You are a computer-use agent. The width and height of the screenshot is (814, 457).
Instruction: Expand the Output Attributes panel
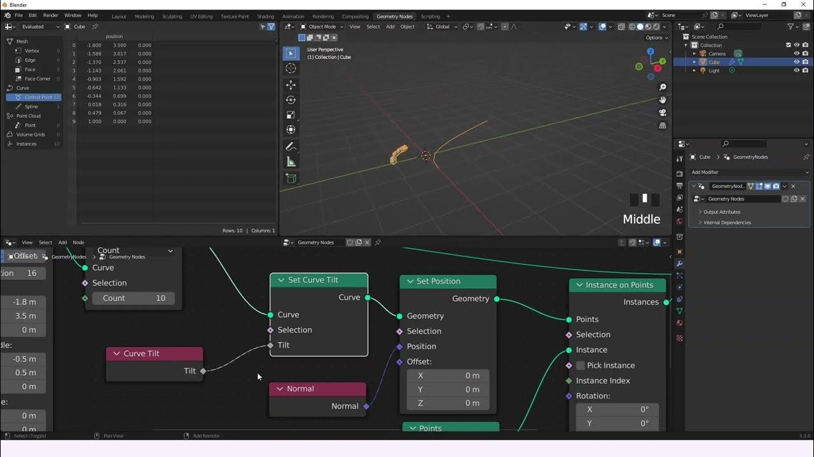point(722,212)
